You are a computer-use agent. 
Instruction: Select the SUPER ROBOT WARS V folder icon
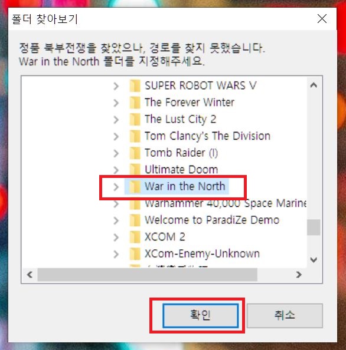pos(135,85)
